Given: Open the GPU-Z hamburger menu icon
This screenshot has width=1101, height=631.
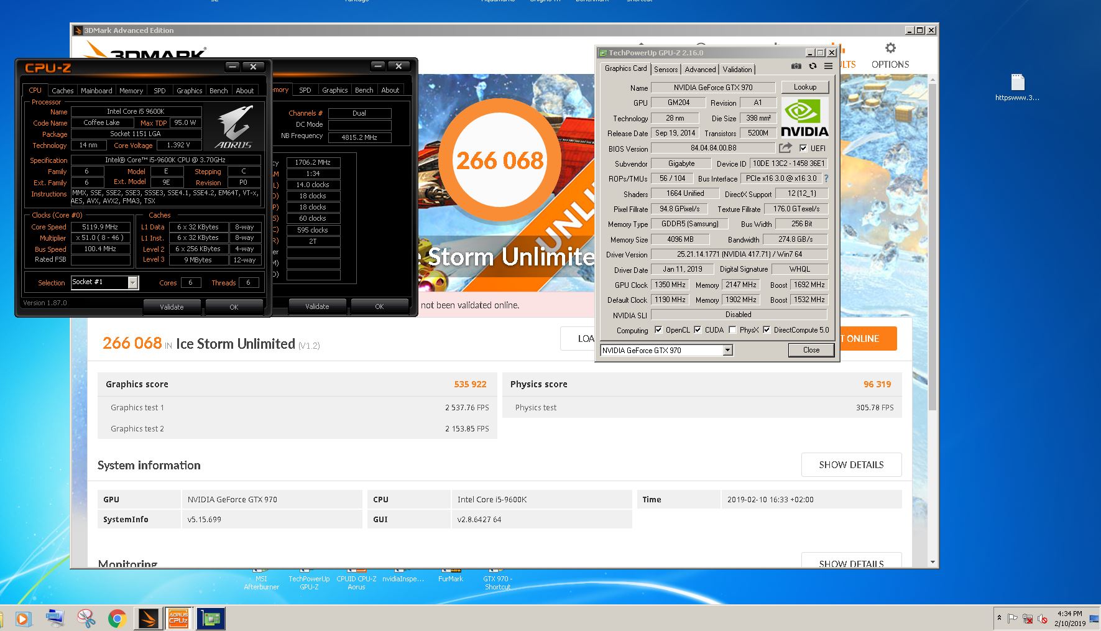Looking at the screenshot, I should point(828,66).
